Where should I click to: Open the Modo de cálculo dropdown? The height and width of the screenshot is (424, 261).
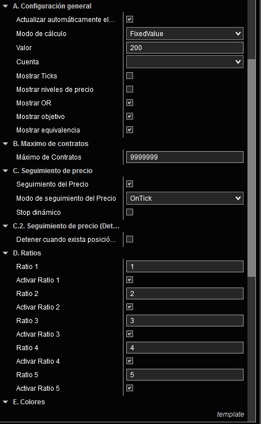click(185, 33)
